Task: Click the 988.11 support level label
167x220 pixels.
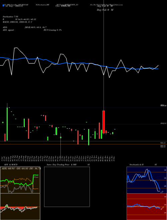Action: pos(163,143)
